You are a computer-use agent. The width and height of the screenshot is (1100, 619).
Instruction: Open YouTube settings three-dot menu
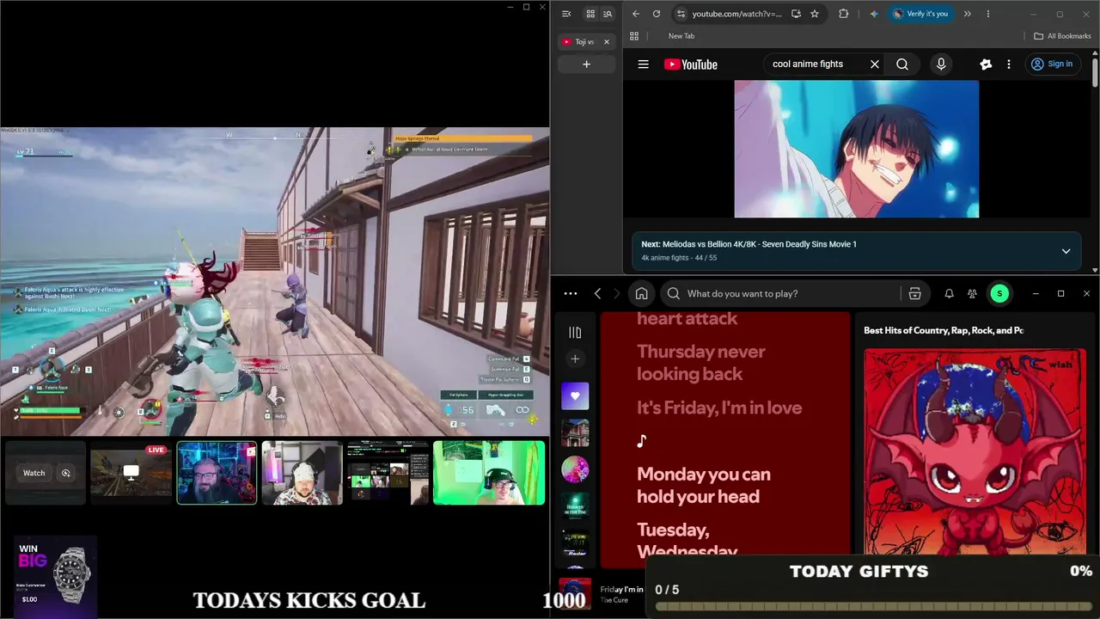1009,64
